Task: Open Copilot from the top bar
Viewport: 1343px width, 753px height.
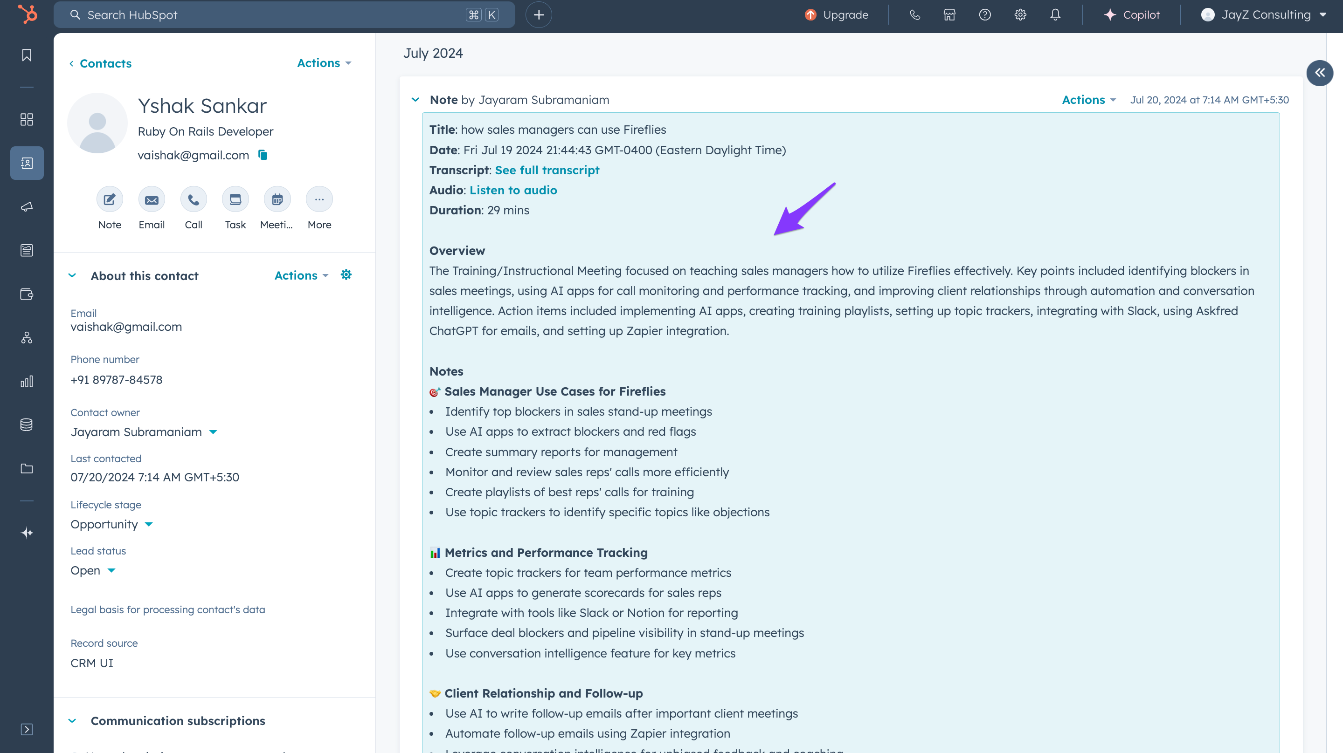Action: 1131,14
